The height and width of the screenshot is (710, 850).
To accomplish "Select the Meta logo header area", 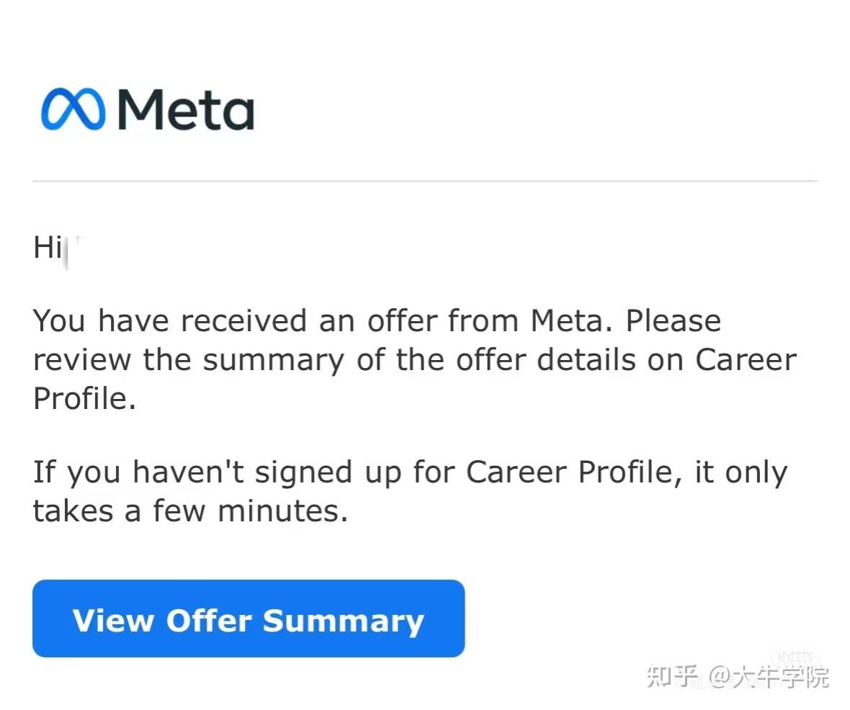I will coord(144,108).
